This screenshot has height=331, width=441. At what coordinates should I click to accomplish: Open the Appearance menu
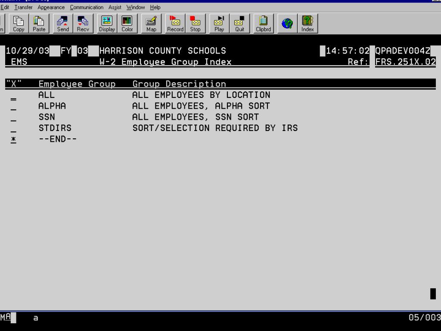[51, 7]
